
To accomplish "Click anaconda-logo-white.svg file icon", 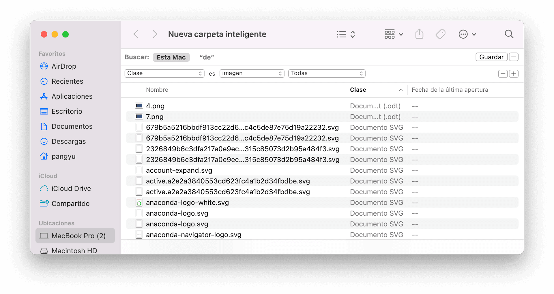I will point(139,203).
